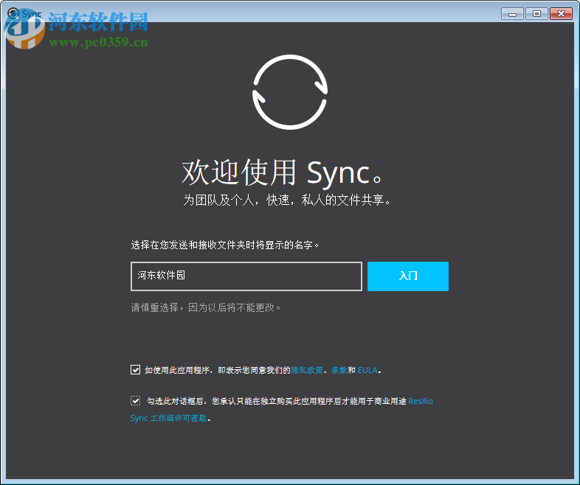Close the Sync window
580x485 pixels.
[561, 14]
